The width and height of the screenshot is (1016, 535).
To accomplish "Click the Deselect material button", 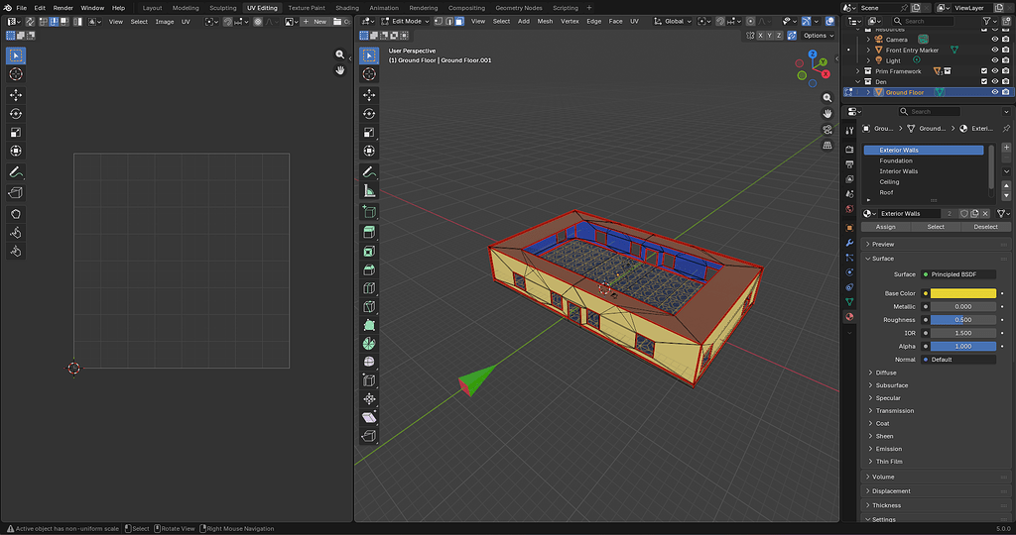I will click(x=985, y=227).
